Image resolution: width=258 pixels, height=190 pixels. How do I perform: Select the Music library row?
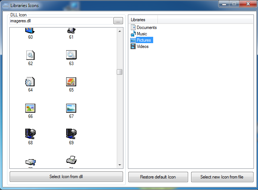pyautogui.click(x=139, y=34)
